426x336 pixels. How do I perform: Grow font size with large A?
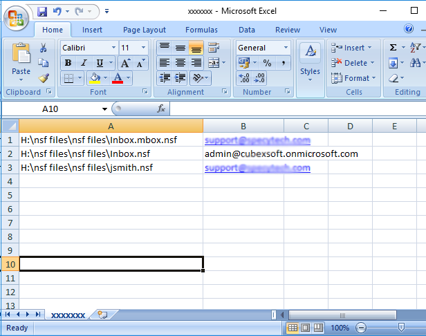click(125, 63)
